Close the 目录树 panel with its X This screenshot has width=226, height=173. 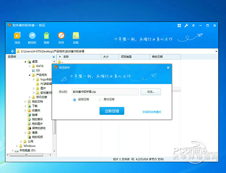pos(54,57)
